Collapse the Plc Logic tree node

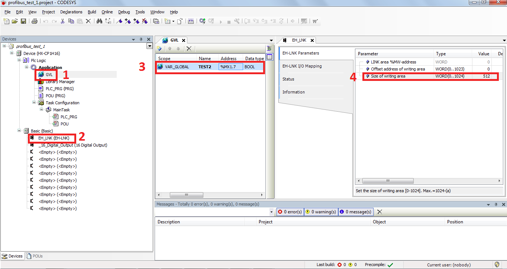[19, 60]
